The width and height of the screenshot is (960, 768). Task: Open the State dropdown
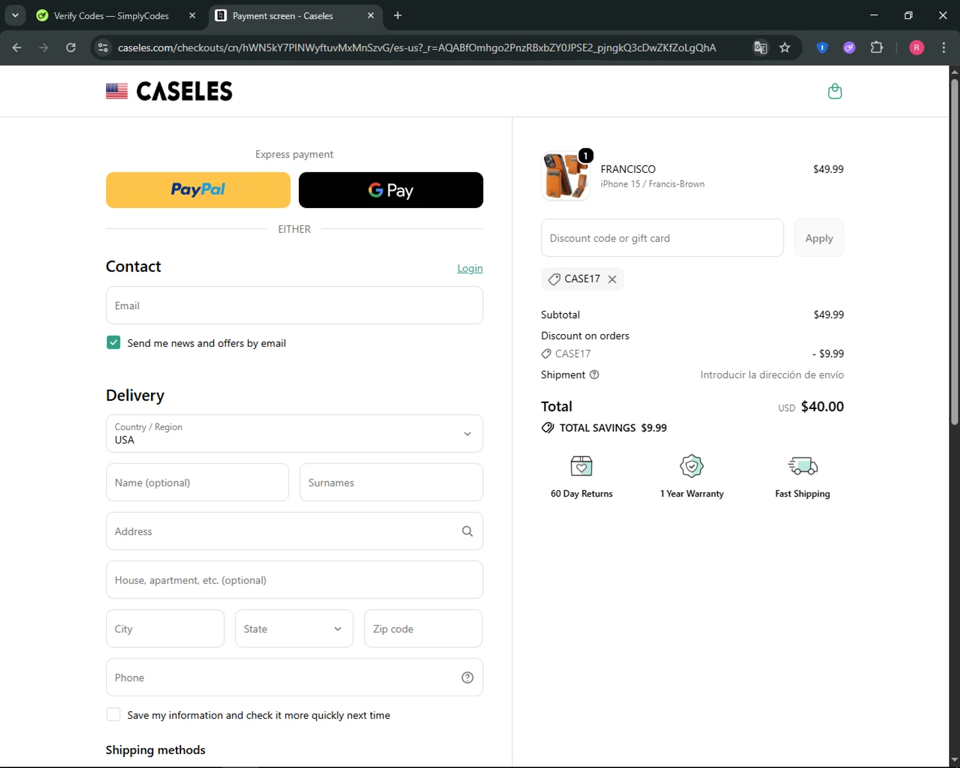294,628
